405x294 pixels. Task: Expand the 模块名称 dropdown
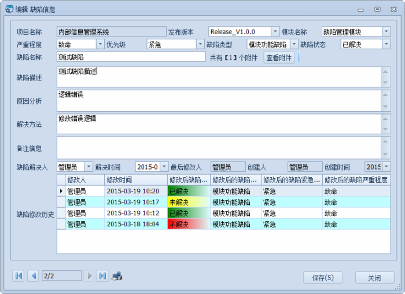(386, 32)
